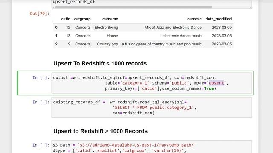Click the catid value 12

pos(68,28)
